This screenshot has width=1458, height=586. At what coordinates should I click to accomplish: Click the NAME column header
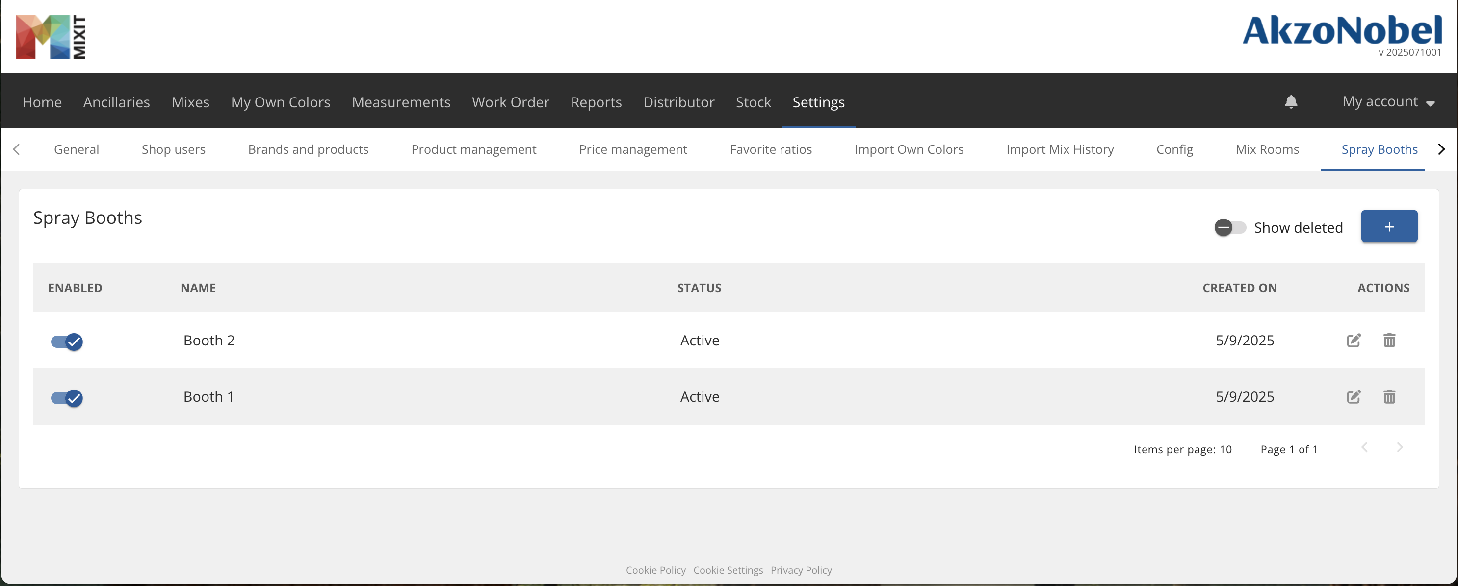[198, 288]
